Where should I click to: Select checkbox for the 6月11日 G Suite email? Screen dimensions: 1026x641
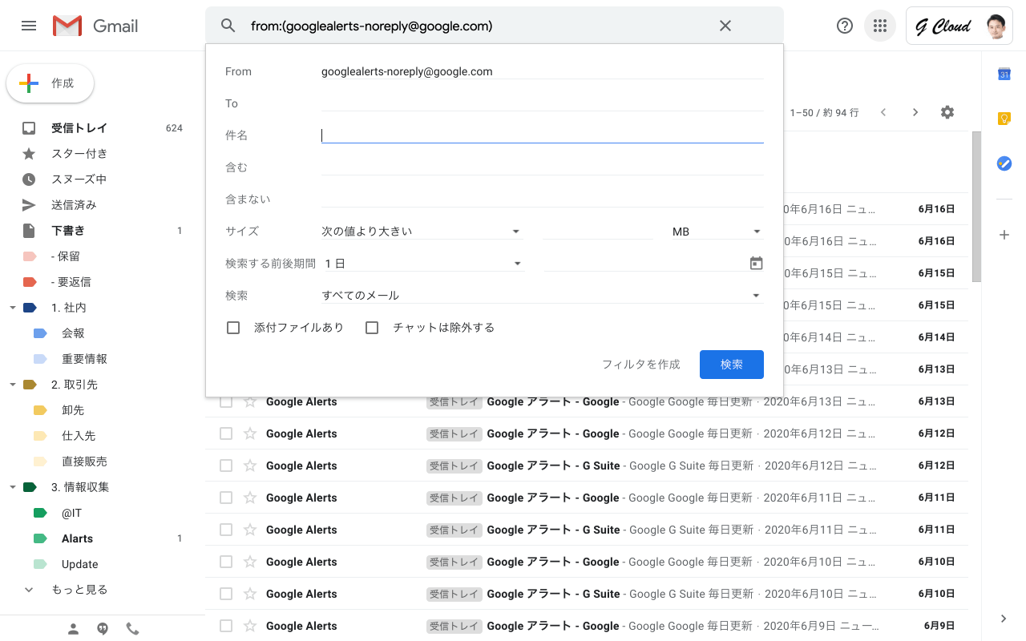(x=226, y=530)
